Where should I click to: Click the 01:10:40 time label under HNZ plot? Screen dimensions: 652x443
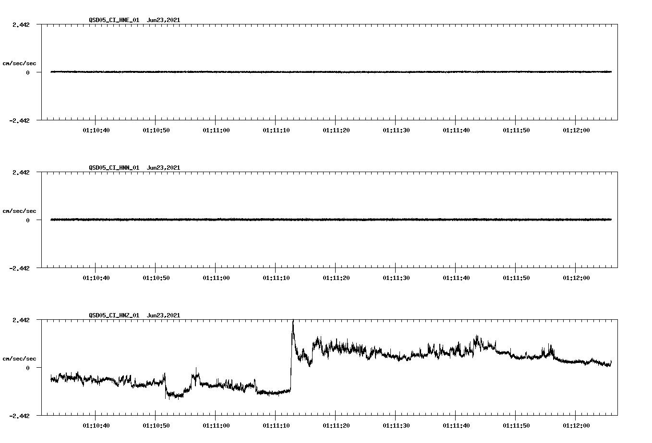pos(96,426)
